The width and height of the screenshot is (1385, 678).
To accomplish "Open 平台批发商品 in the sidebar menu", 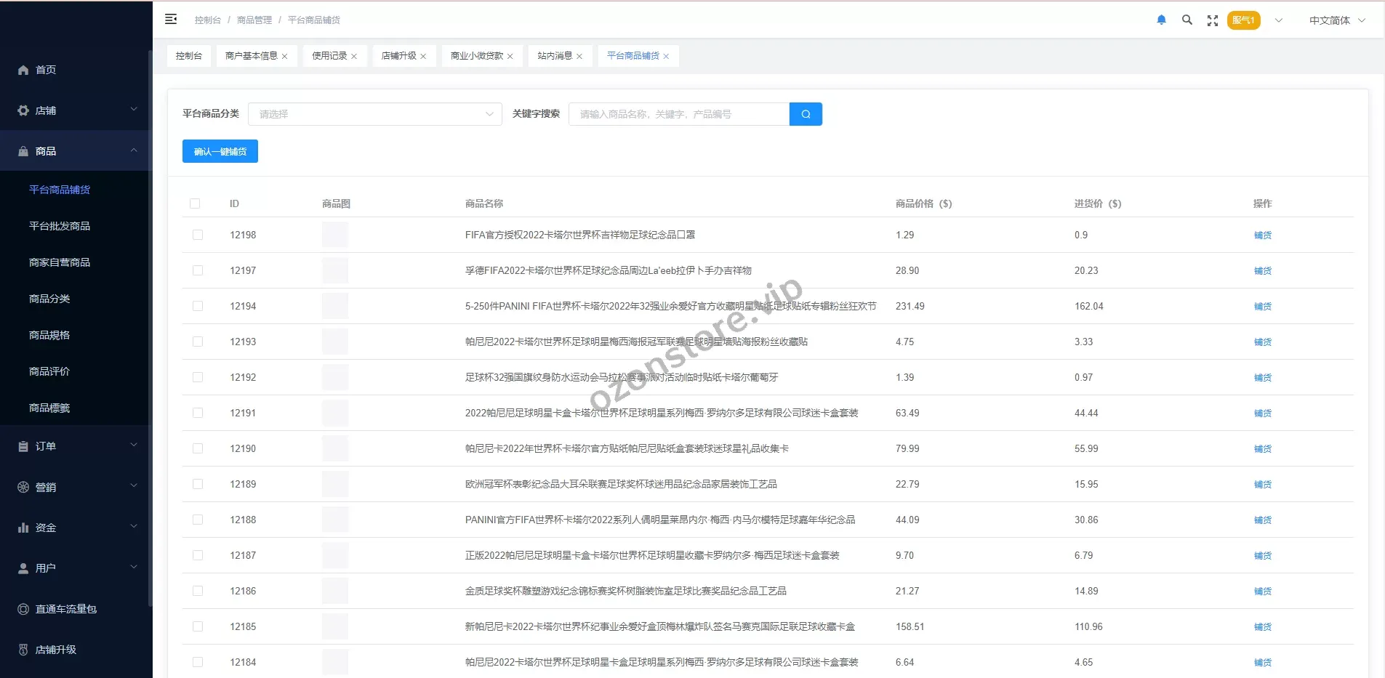I will [60, 226].
